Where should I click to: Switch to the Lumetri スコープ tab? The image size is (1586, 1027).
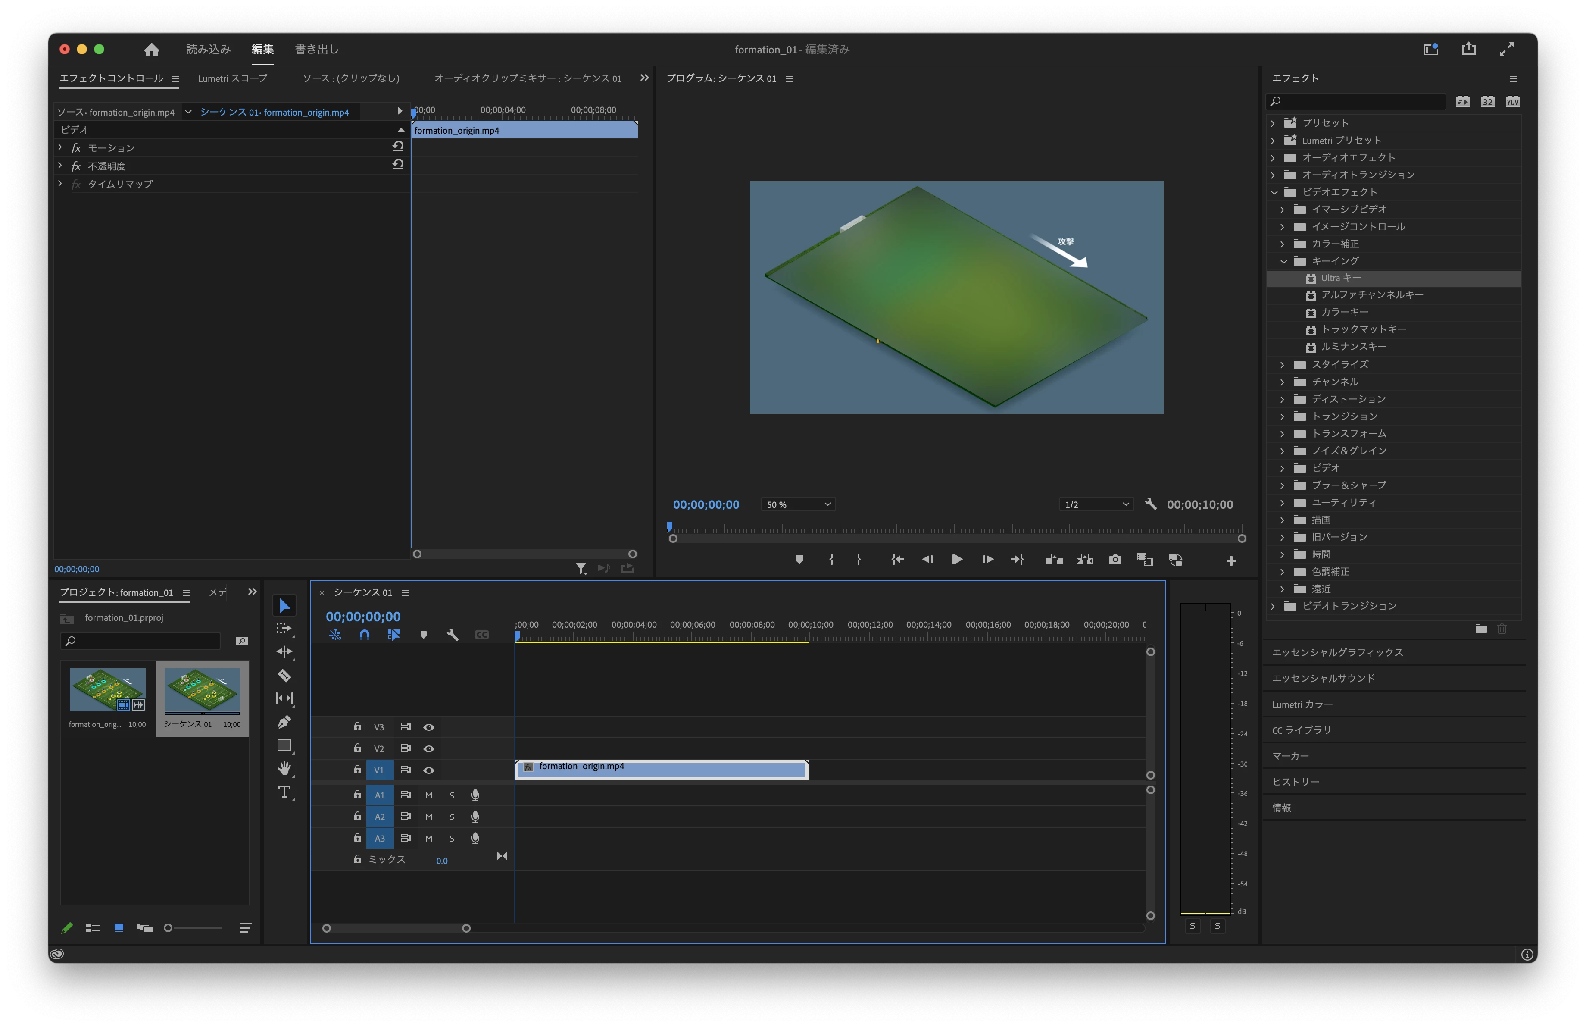232,78
